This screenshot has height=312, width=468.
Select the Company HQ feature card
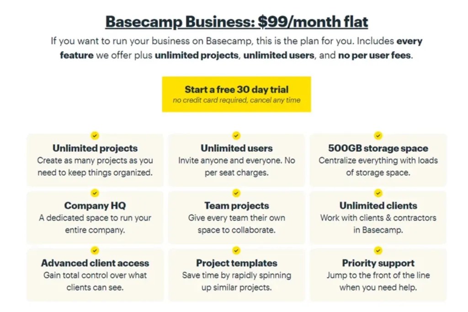[95, 217]
